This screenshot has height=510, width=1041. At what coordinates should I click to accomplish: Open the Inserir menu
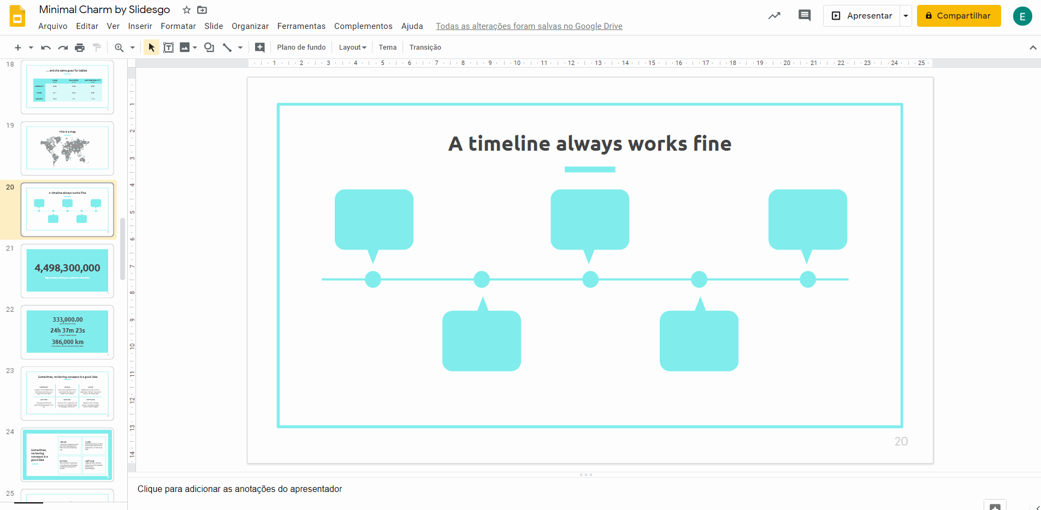[140, 26]
